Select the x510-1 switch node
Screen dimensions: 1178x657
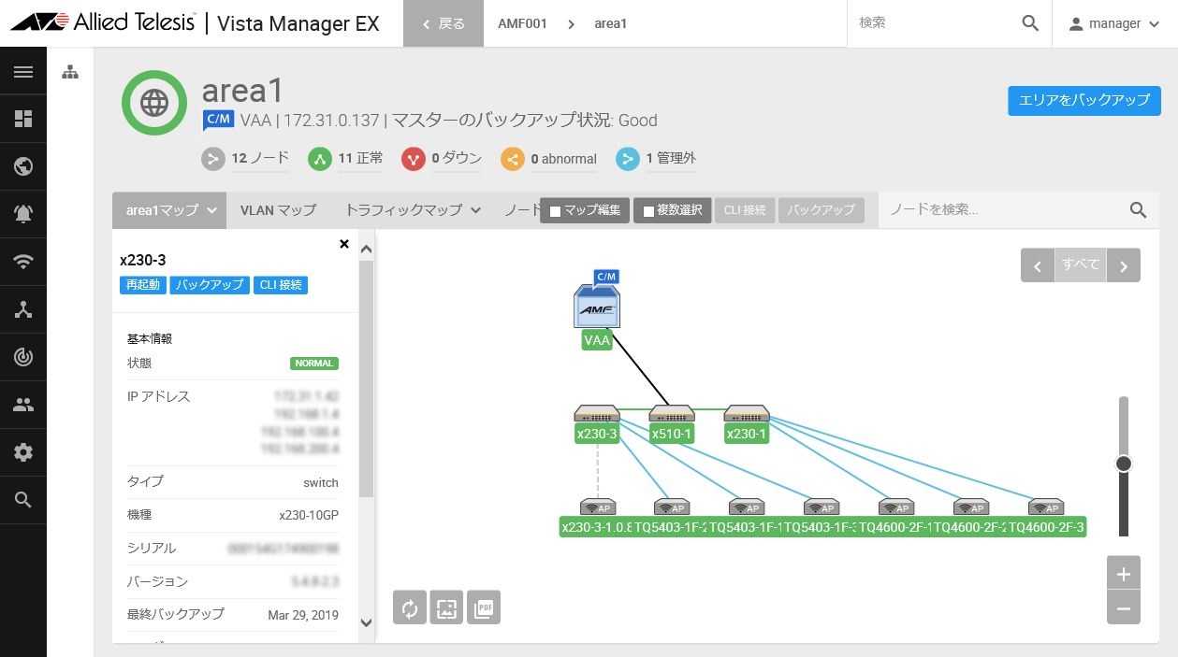click(x=672, y=414)
